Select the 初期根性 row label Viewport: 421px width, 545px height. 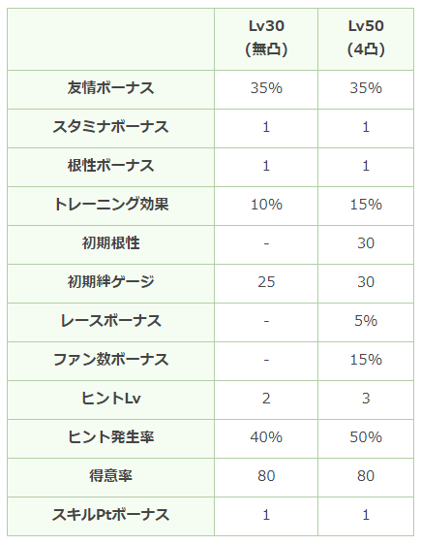(110, 243)
